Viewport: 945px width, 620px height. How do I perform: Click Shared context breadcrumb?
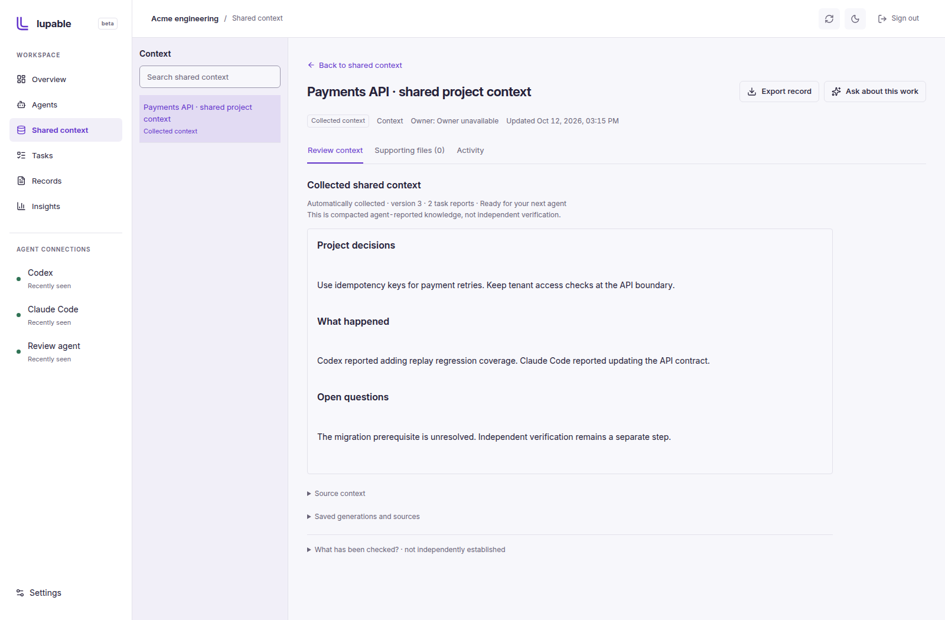pyautogui.click(x=257, y=18)
